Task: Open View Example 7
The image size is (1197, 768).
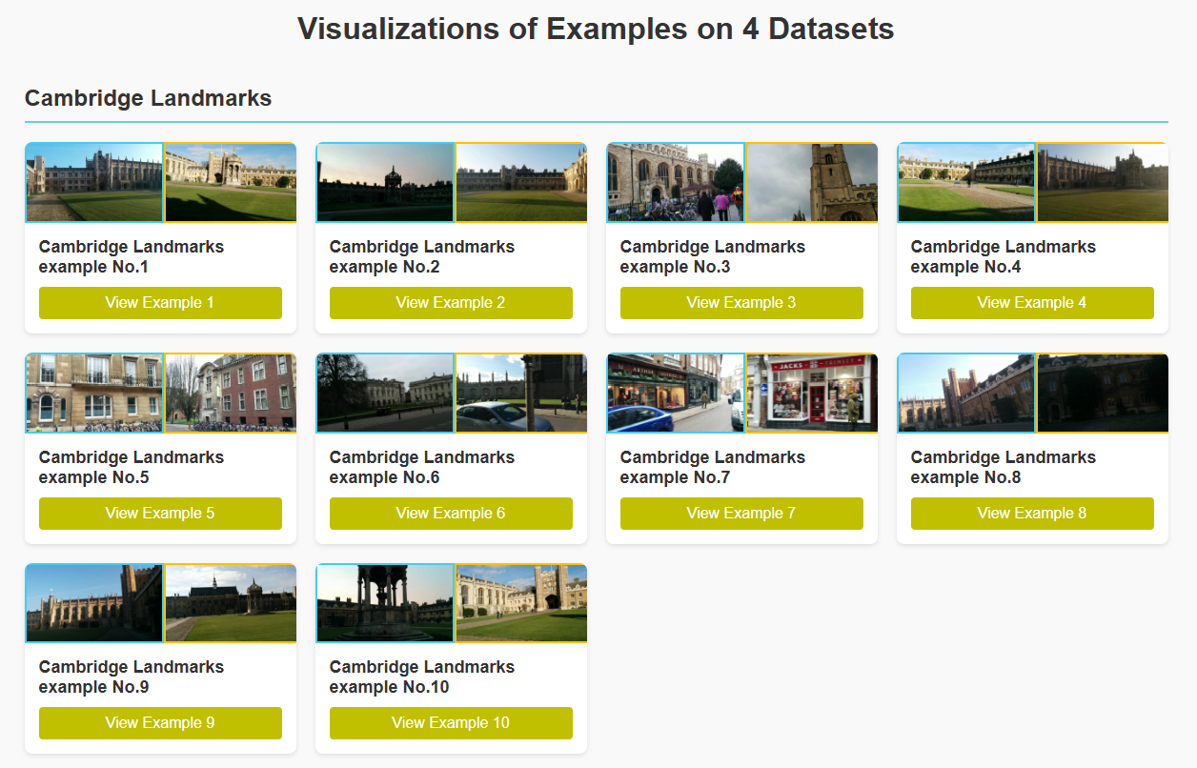Action: point(741,513)
